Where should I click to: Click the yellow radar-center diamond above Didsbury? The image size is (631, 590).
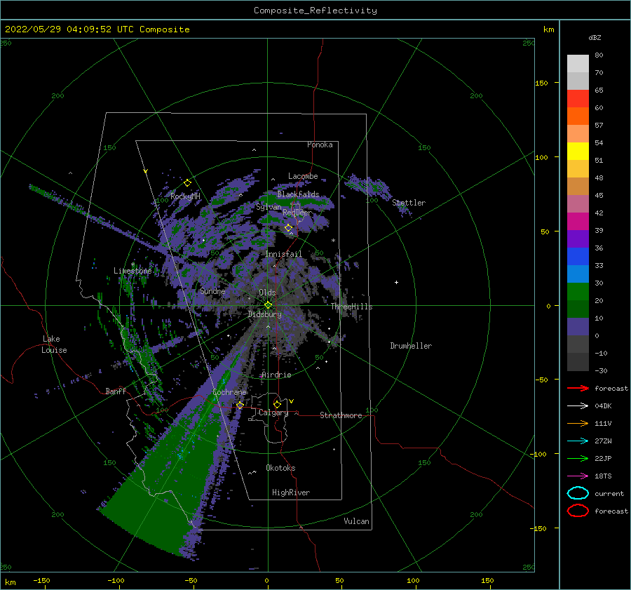pos(268,305)
